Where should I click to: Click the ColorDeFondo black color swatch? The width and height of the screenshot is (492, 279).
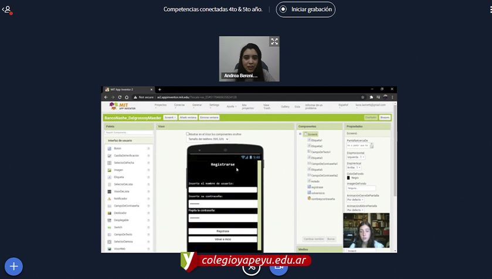348,177
